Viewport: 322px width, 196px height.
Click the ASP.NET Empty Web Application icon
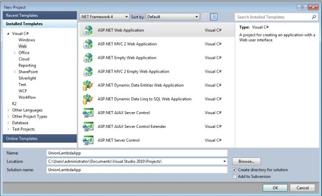[88, 58]
